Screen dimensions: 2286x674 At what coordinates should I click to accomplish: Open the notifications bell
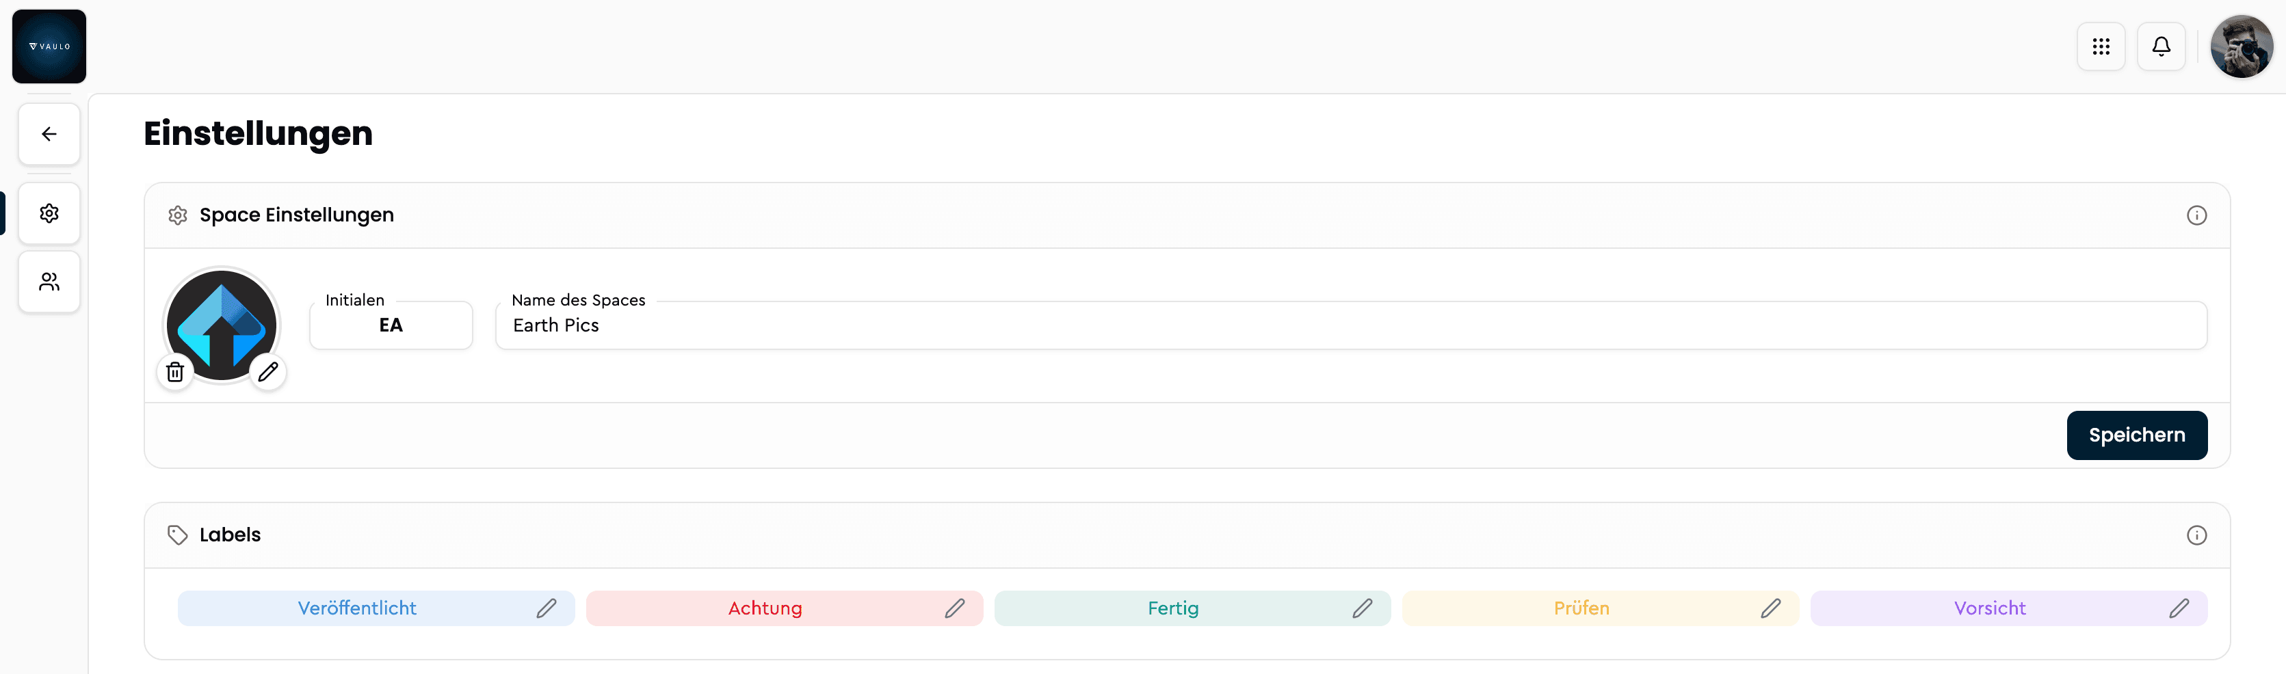pos(2161,46)
